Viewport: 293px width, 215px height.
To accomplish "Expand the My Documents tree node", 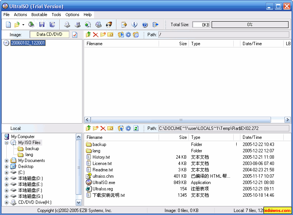I will [x=7, y=161].
